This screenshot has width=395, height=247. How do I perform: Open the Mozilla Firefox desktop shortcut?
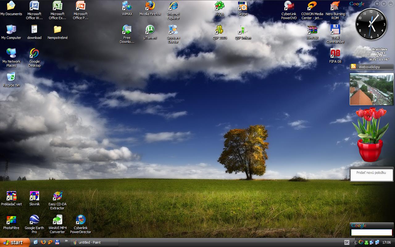[150, 6]
